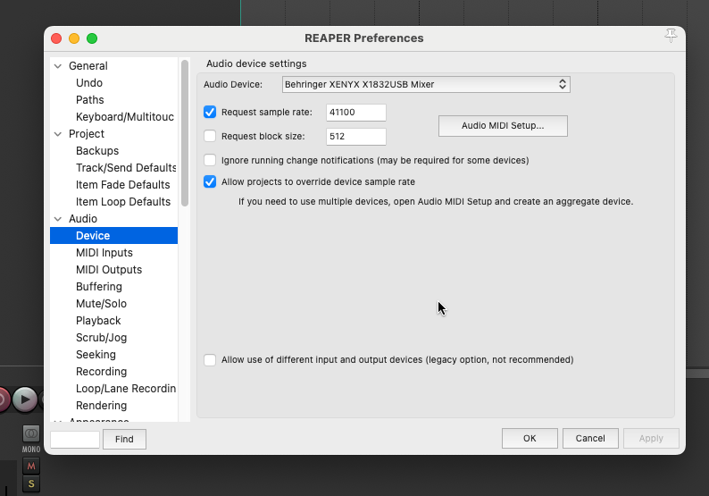Viewport: 709px width, 496px height.
Task: Open Loop/Lane Recording preferences page
Action: 126,388
